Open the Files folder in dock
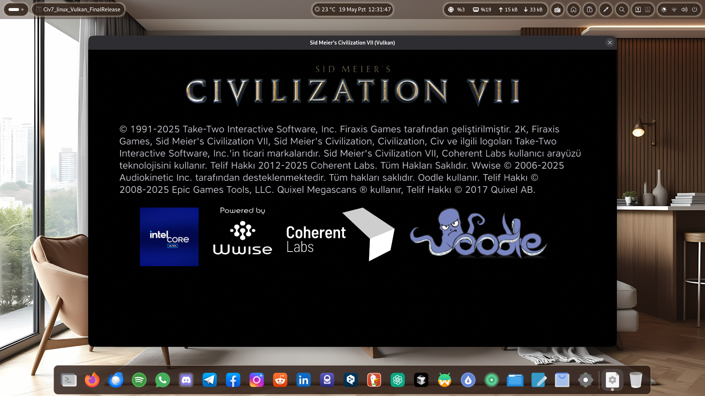Viewport: 705px width, 396px height. 515,380
